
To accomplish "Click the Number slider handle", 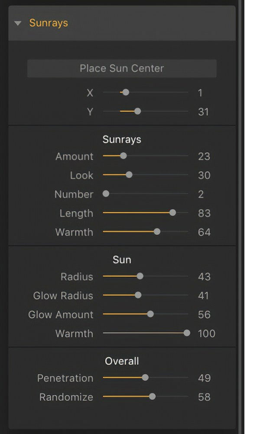I will [106, 194].
